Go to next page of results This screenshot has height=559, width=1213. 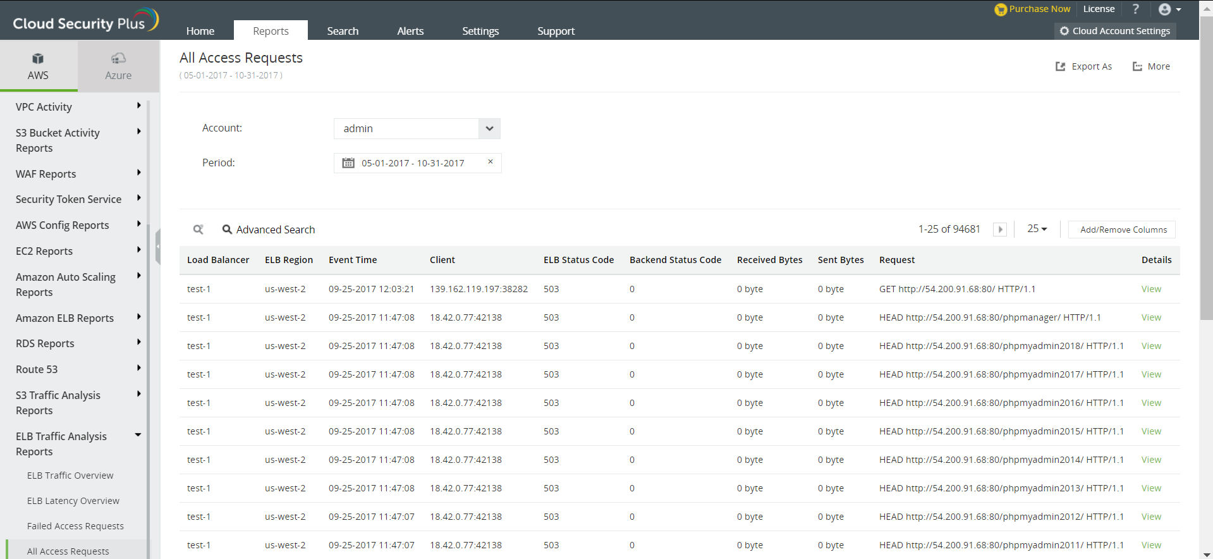[1000, 230]
